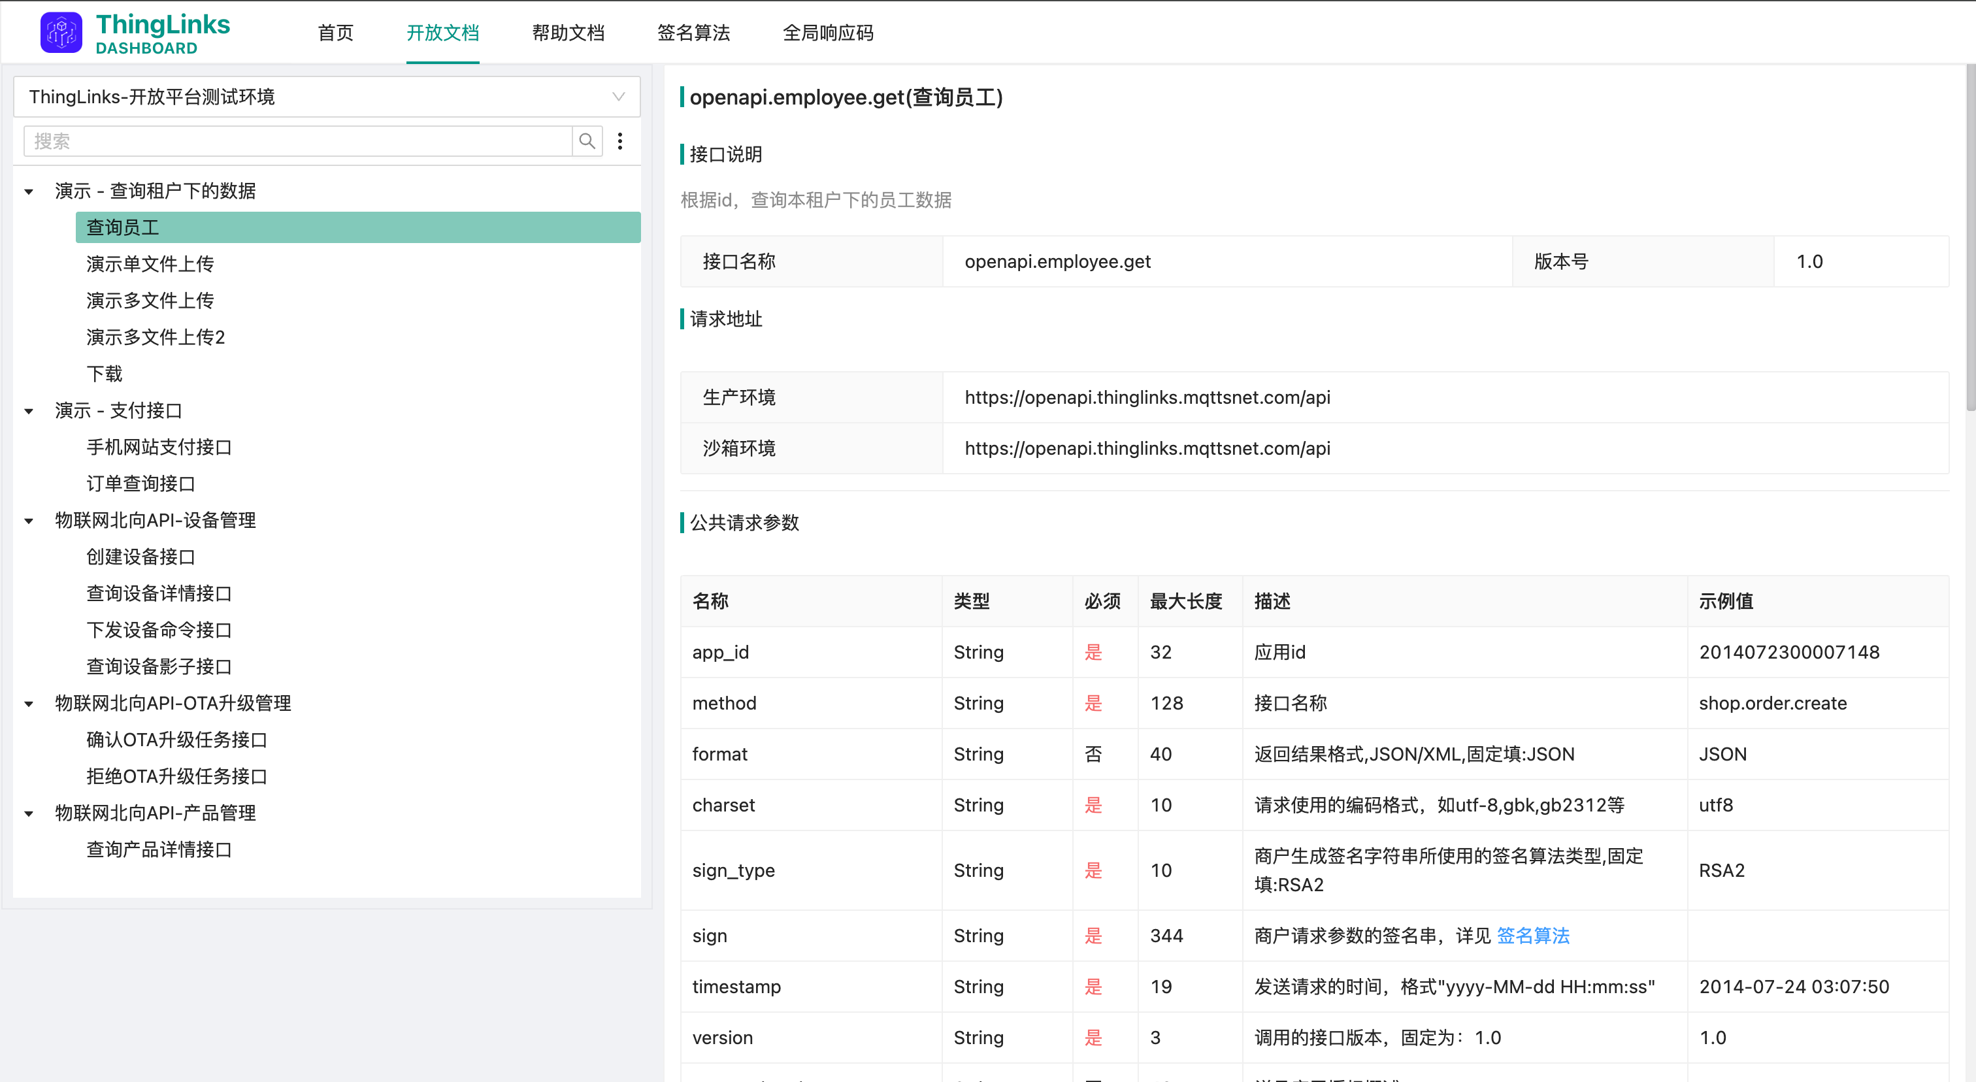
Task: Open 演示多文件上传 in the tree
Action: click(150, 301)
